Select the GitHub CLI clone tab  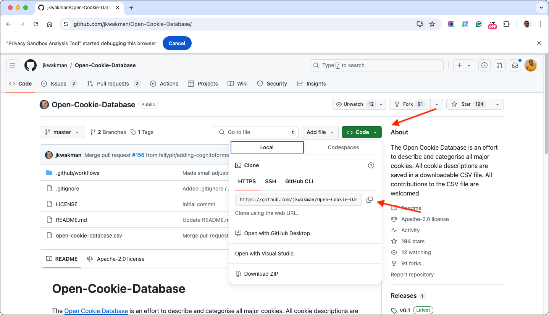coord(299,181)
